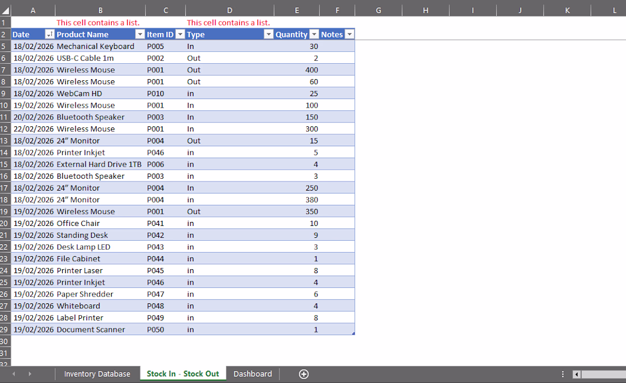Viewport: 626px width, 383px height.
Task: Click the Mechanical Keyboard cell
Action: point(100,46)
